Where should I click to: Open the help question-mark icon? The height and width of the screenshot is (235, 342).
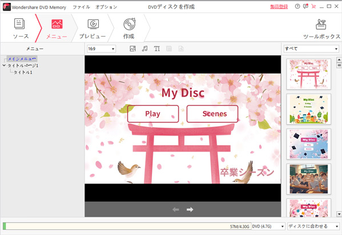(297, 6)
